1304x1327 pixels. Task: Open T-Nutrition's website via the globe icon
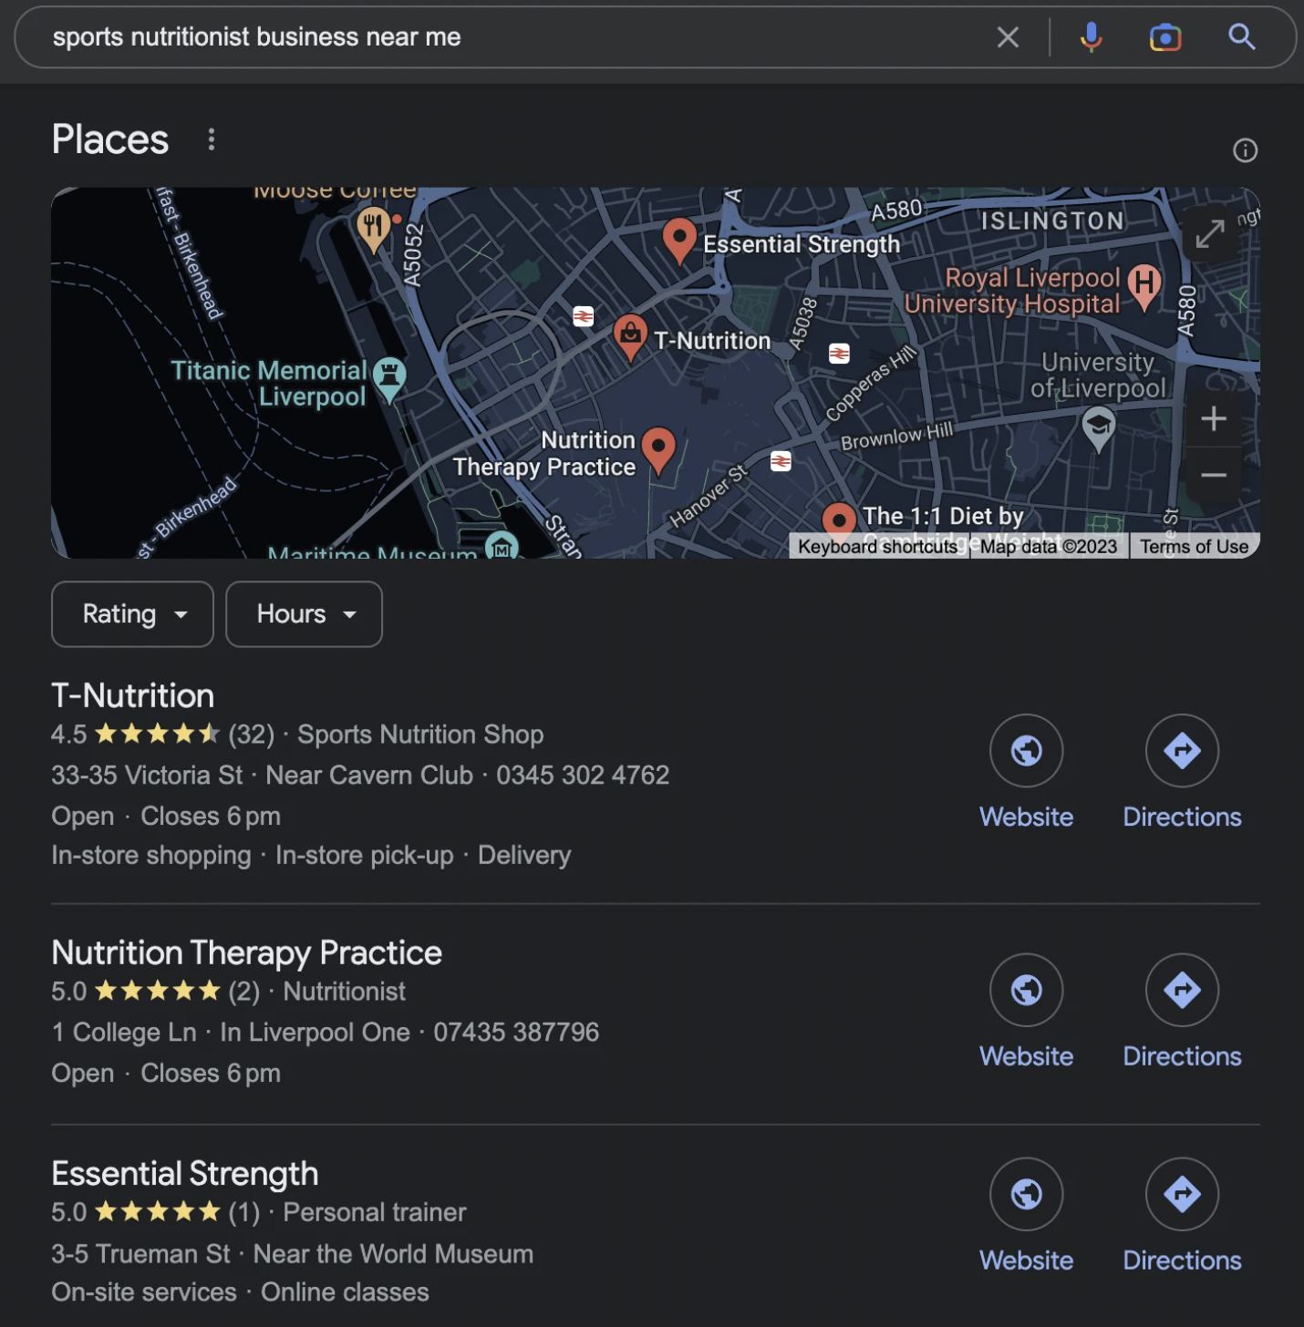(1026, 751)
